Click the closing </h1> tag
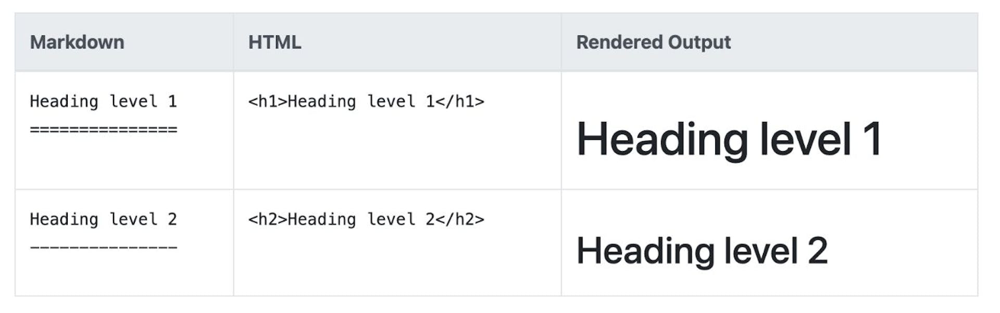Viewport: 1000px width, 313px height. tap(460, 101)
